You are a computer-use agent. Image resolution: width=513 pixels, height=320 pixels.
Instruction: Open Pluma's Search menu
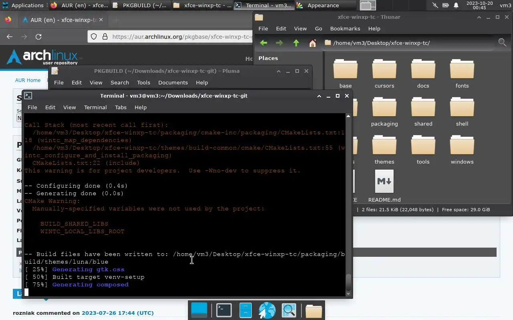(120, 82)
